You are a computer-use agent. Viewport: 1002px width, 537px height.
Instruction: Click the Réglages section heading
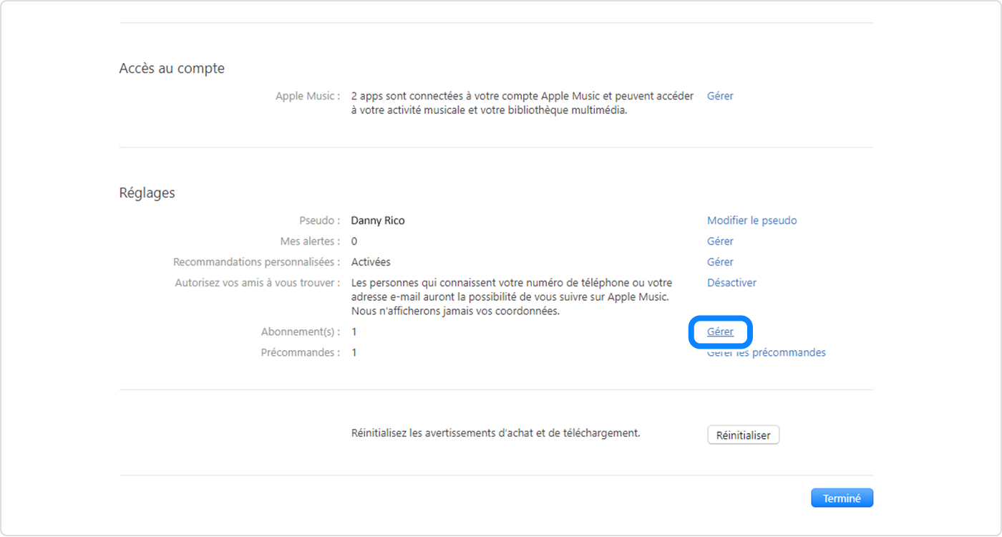147,192
